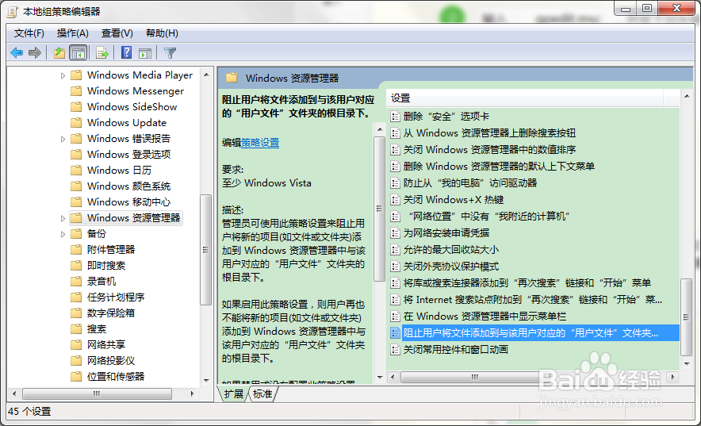The width and height of the screenshot is (701, 426).
Task: Click the description pane scroll-down arrow
Action: [x=380, y=378]
